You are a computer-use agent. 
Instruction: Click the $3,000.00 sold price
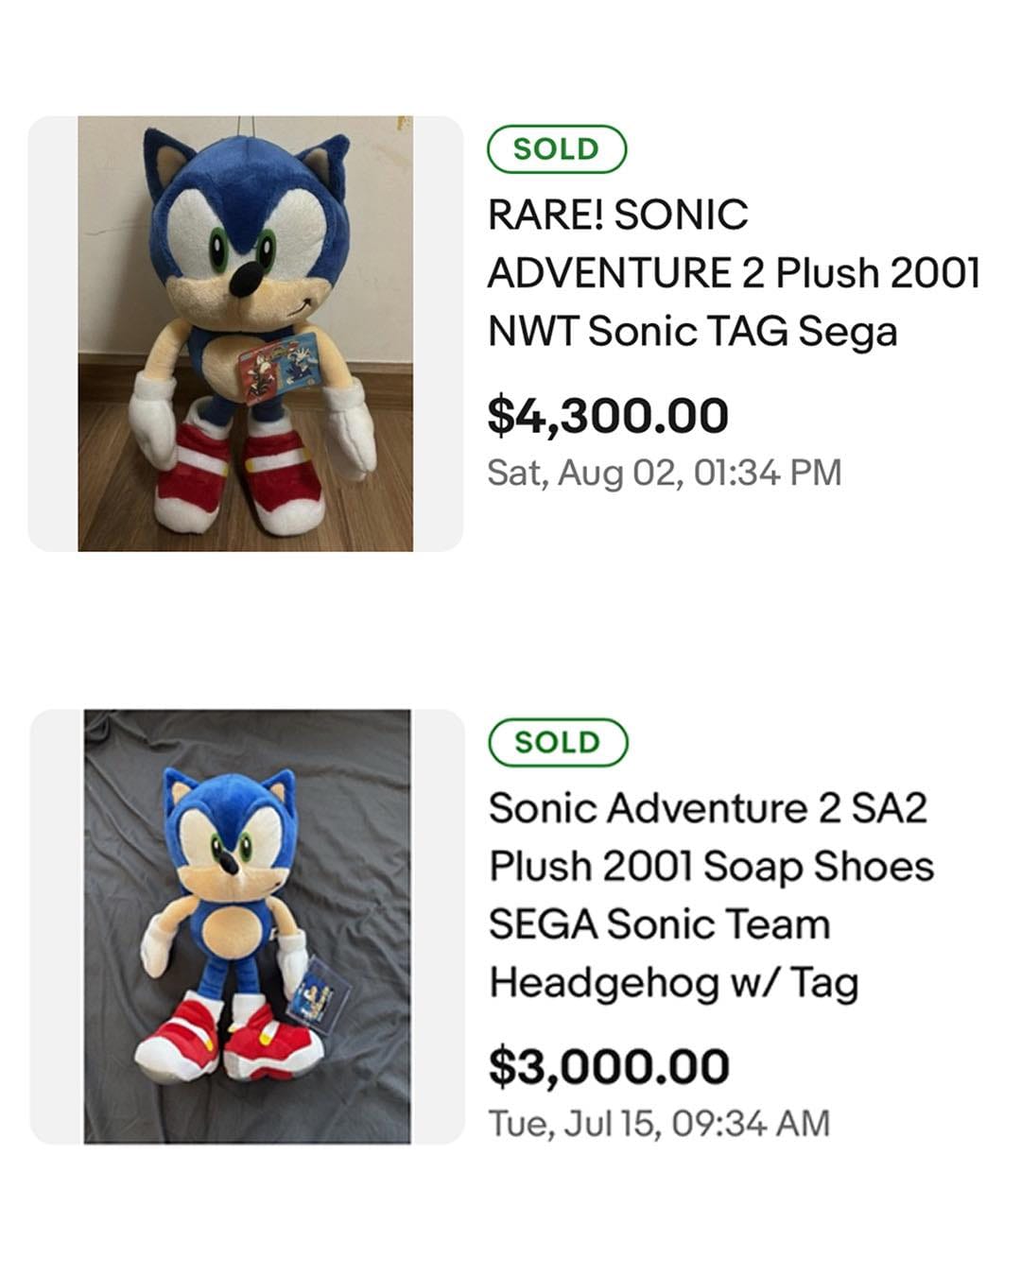pos(605,1067)
